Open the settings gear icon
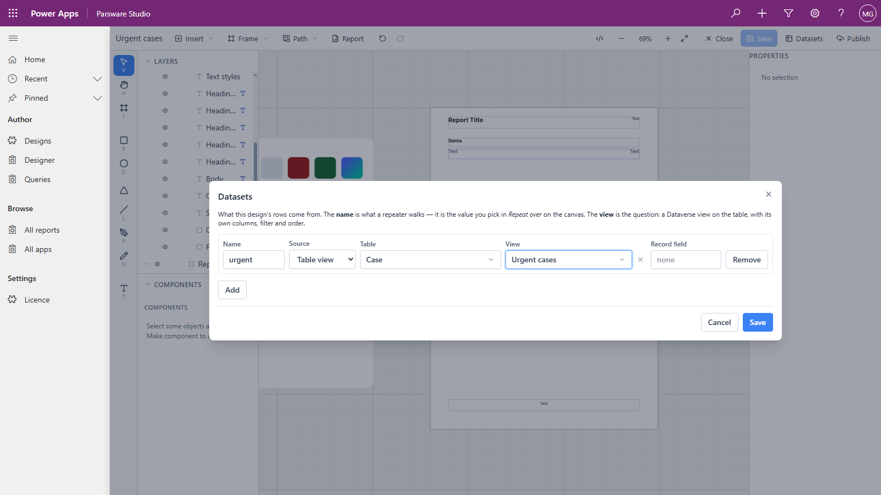881x495 pixels. pyautogui.click(x=815, y=13)
